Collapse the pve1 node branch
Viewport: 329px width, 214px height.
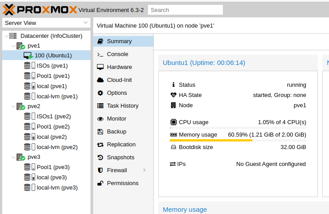(14, 46)
